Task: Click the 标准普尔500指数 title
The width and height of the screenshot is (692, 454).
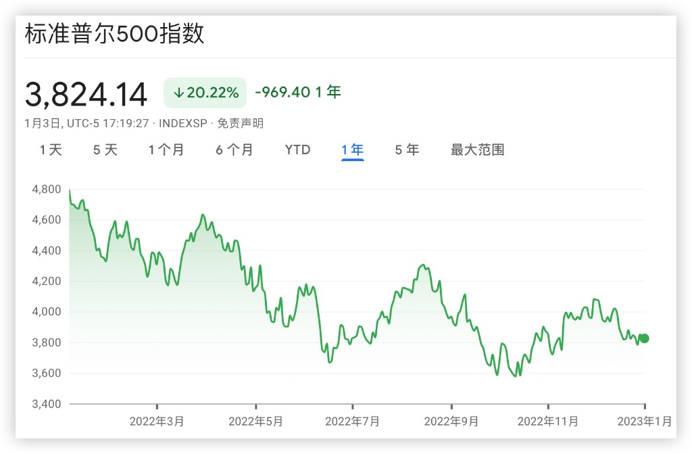Action: point(114,35)
